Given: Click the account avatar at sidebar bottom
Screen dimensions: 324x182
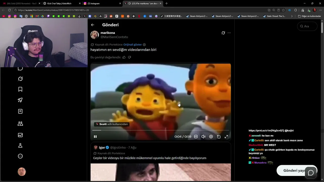Looking at the screenshot, I should 22,172.
